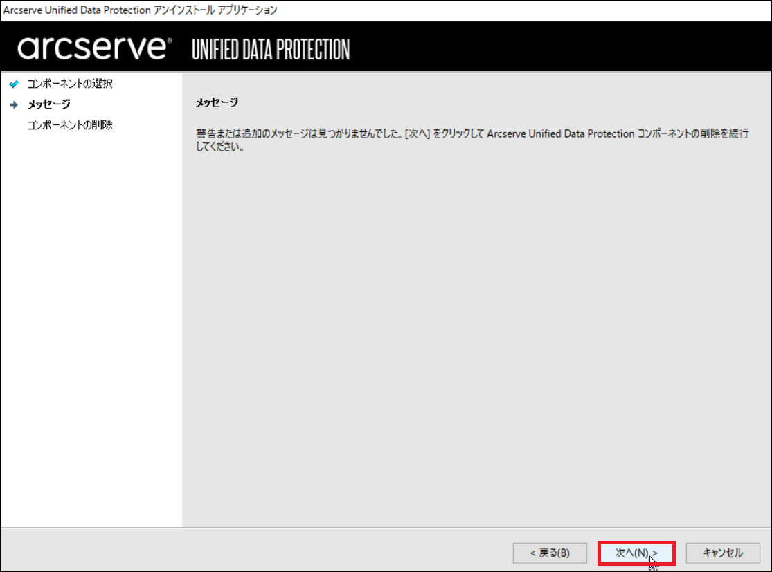This screenshot has height=572, width=772.
Task: Cancel the uninstall with キャンセル button
Action: 723,553
